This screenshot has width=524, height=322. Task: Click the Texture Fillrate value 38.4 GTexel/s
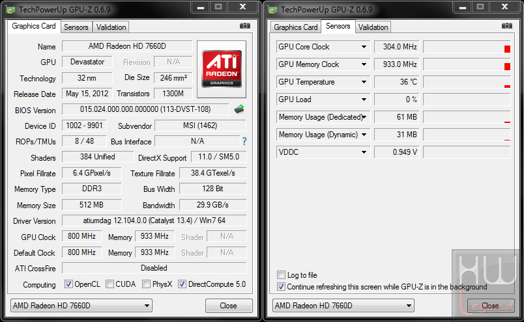coord(213,173)
